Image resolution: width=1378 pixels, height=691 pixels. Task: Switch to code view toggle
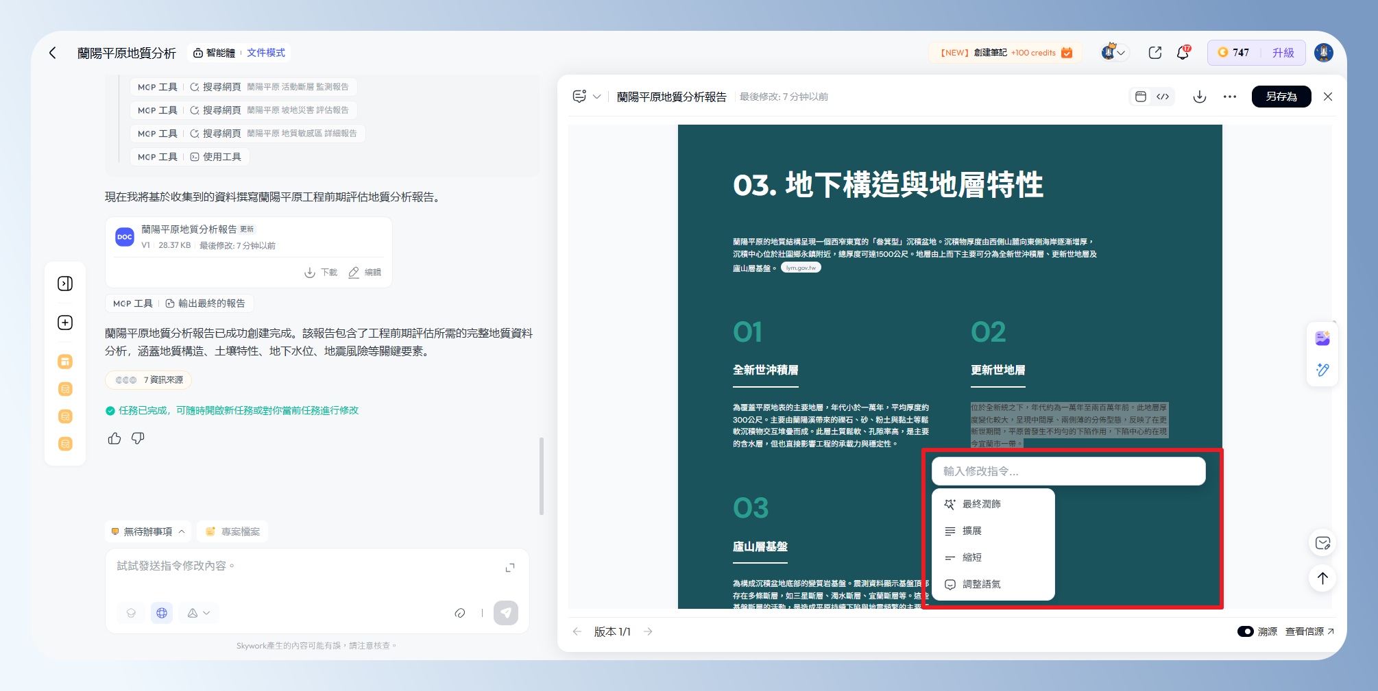(x=1163, y=97)
